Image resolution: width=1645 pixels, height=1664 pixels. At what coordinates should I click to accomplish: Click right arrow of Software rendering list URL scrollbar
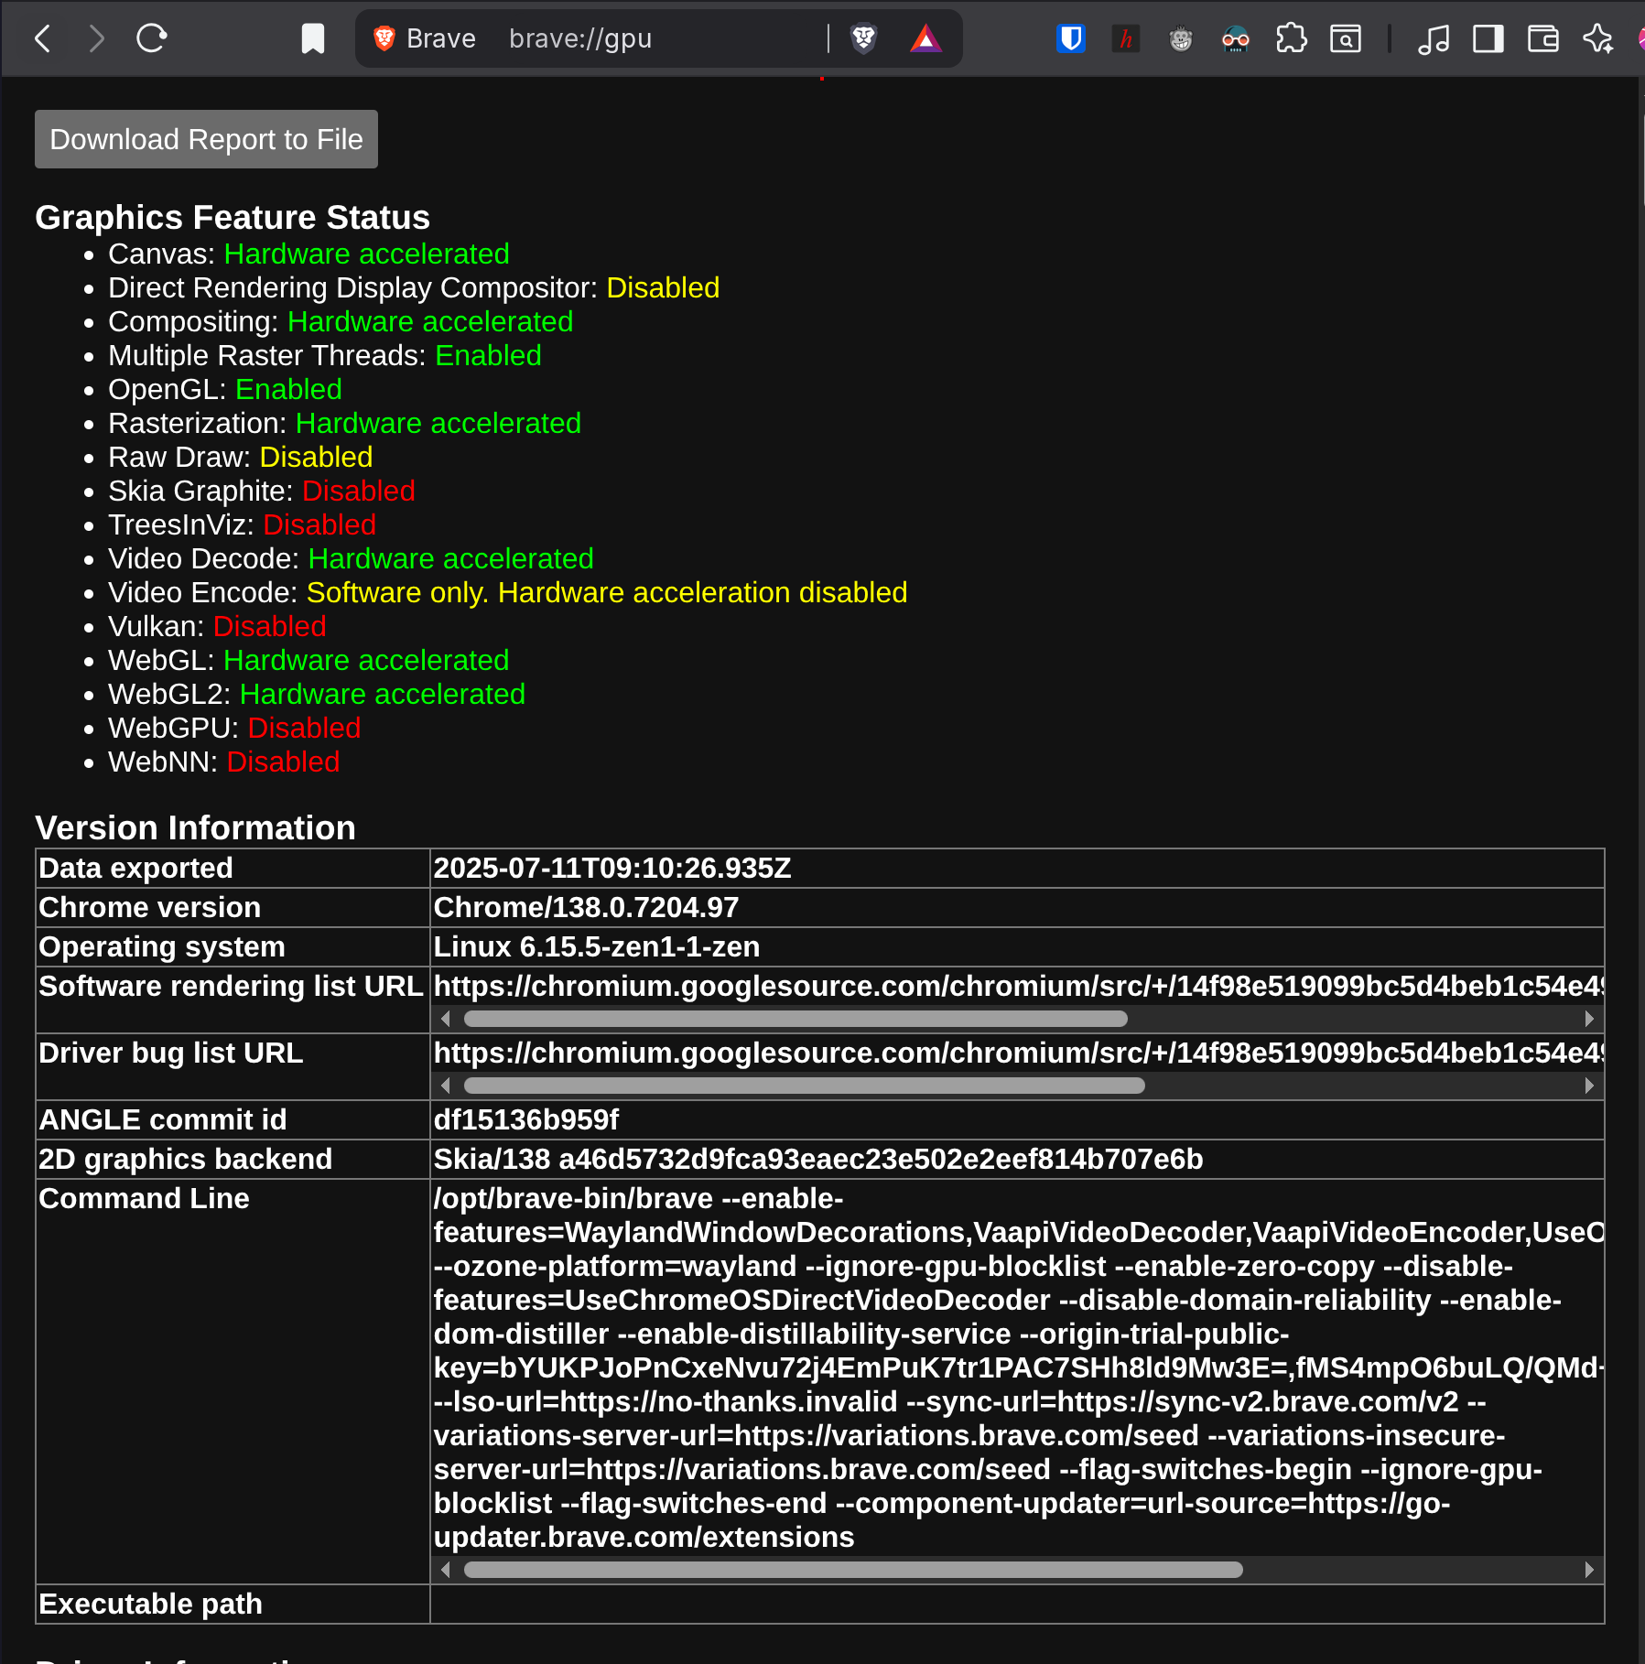click(x=1589, y=1019)
